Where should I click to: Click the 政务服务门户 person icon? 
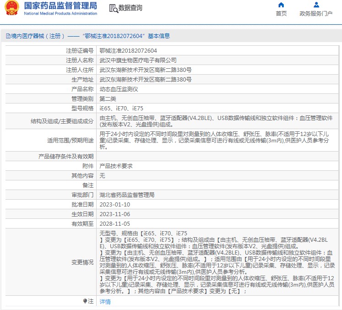(316, 5)
